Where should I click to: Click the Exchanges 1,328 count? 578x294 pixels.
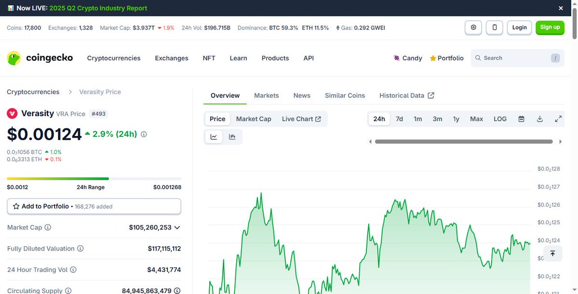pyautogui.click(x=86, y=27)
